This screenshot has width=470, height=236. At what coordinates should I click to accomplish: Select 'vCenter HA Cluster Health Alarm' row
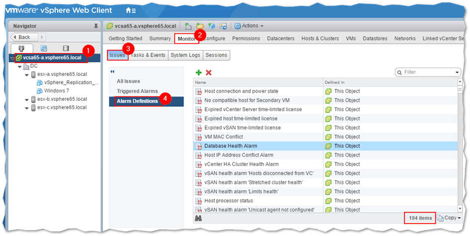[x=325, y=164]
